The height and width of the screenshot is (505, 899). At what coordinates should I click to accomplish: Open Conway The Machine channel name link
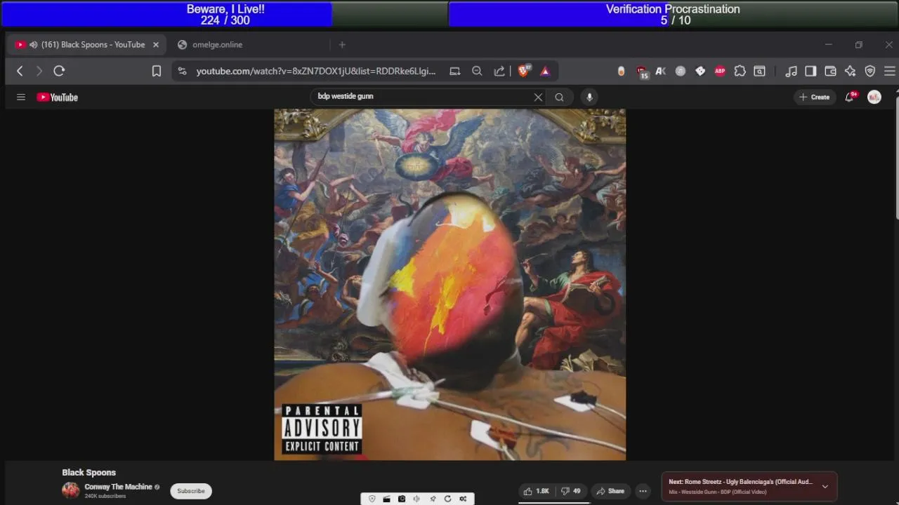click(x=118, y=487)
